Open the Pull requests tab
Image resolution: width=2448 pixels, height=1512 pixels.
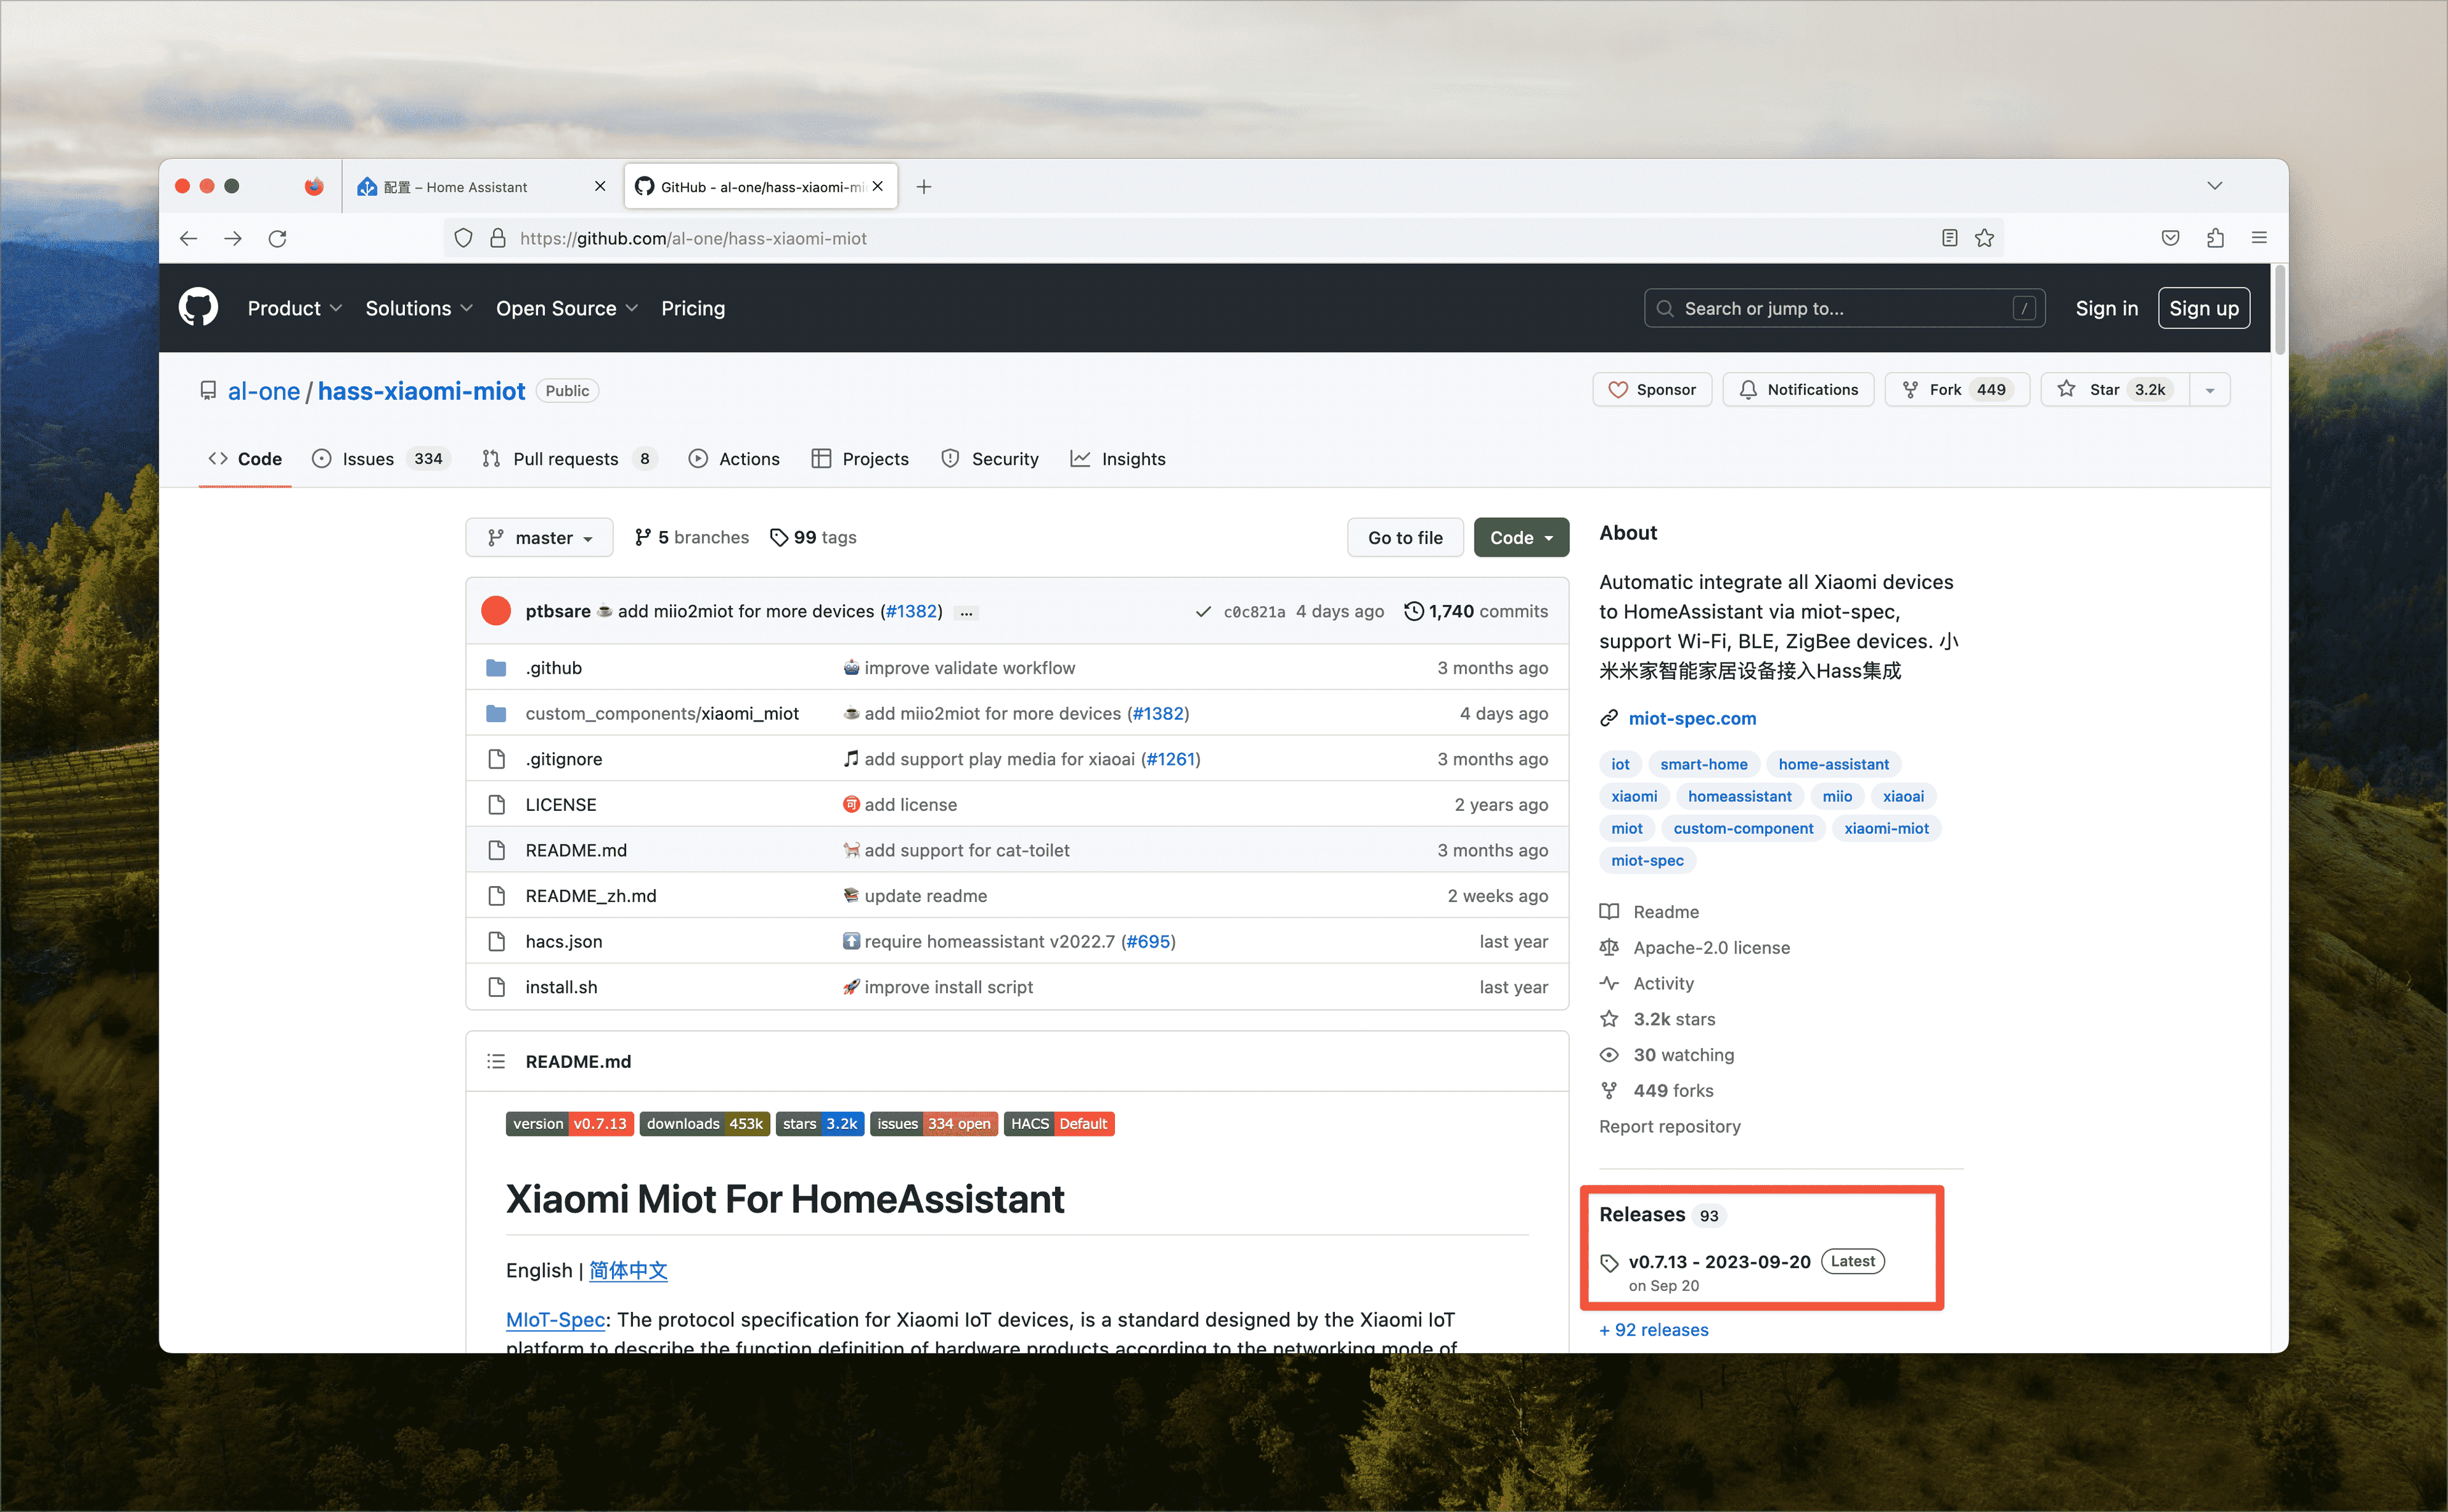click(565, 459)
